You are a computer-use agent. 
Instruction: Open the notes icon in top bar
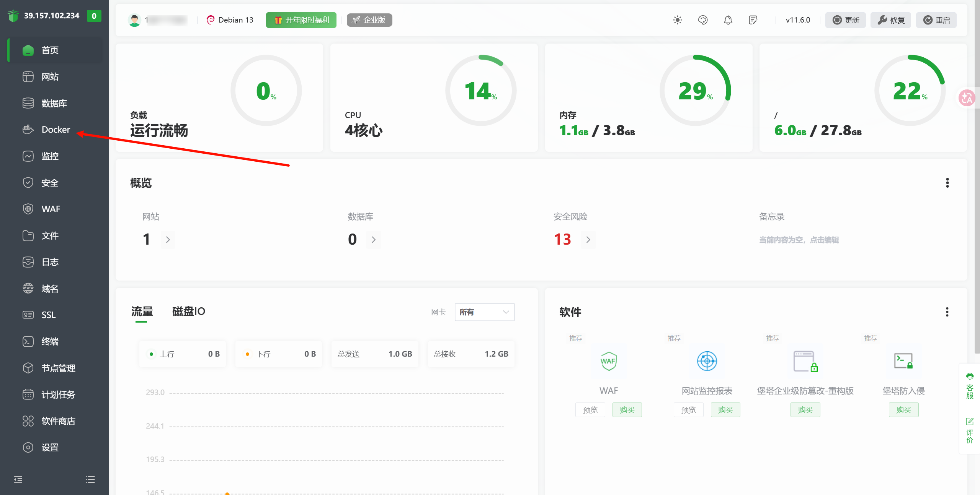pyautogui.click(x=753, y=20)
